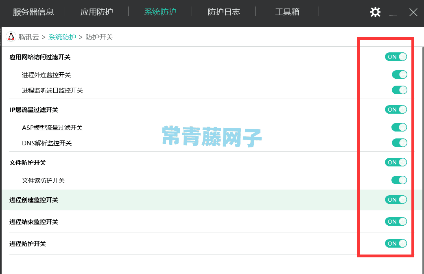The width and height of the screenshot is (424, 274).
Task: Toggle ASP模型流量过滤开关
Action: point(399,127)
